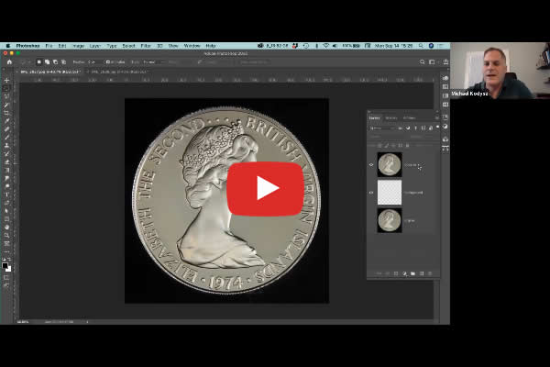The width and height of the screenshot is (550, 367).
Task: Select the Background layer transparent thumbnail
Action: (x=390, y=193)
